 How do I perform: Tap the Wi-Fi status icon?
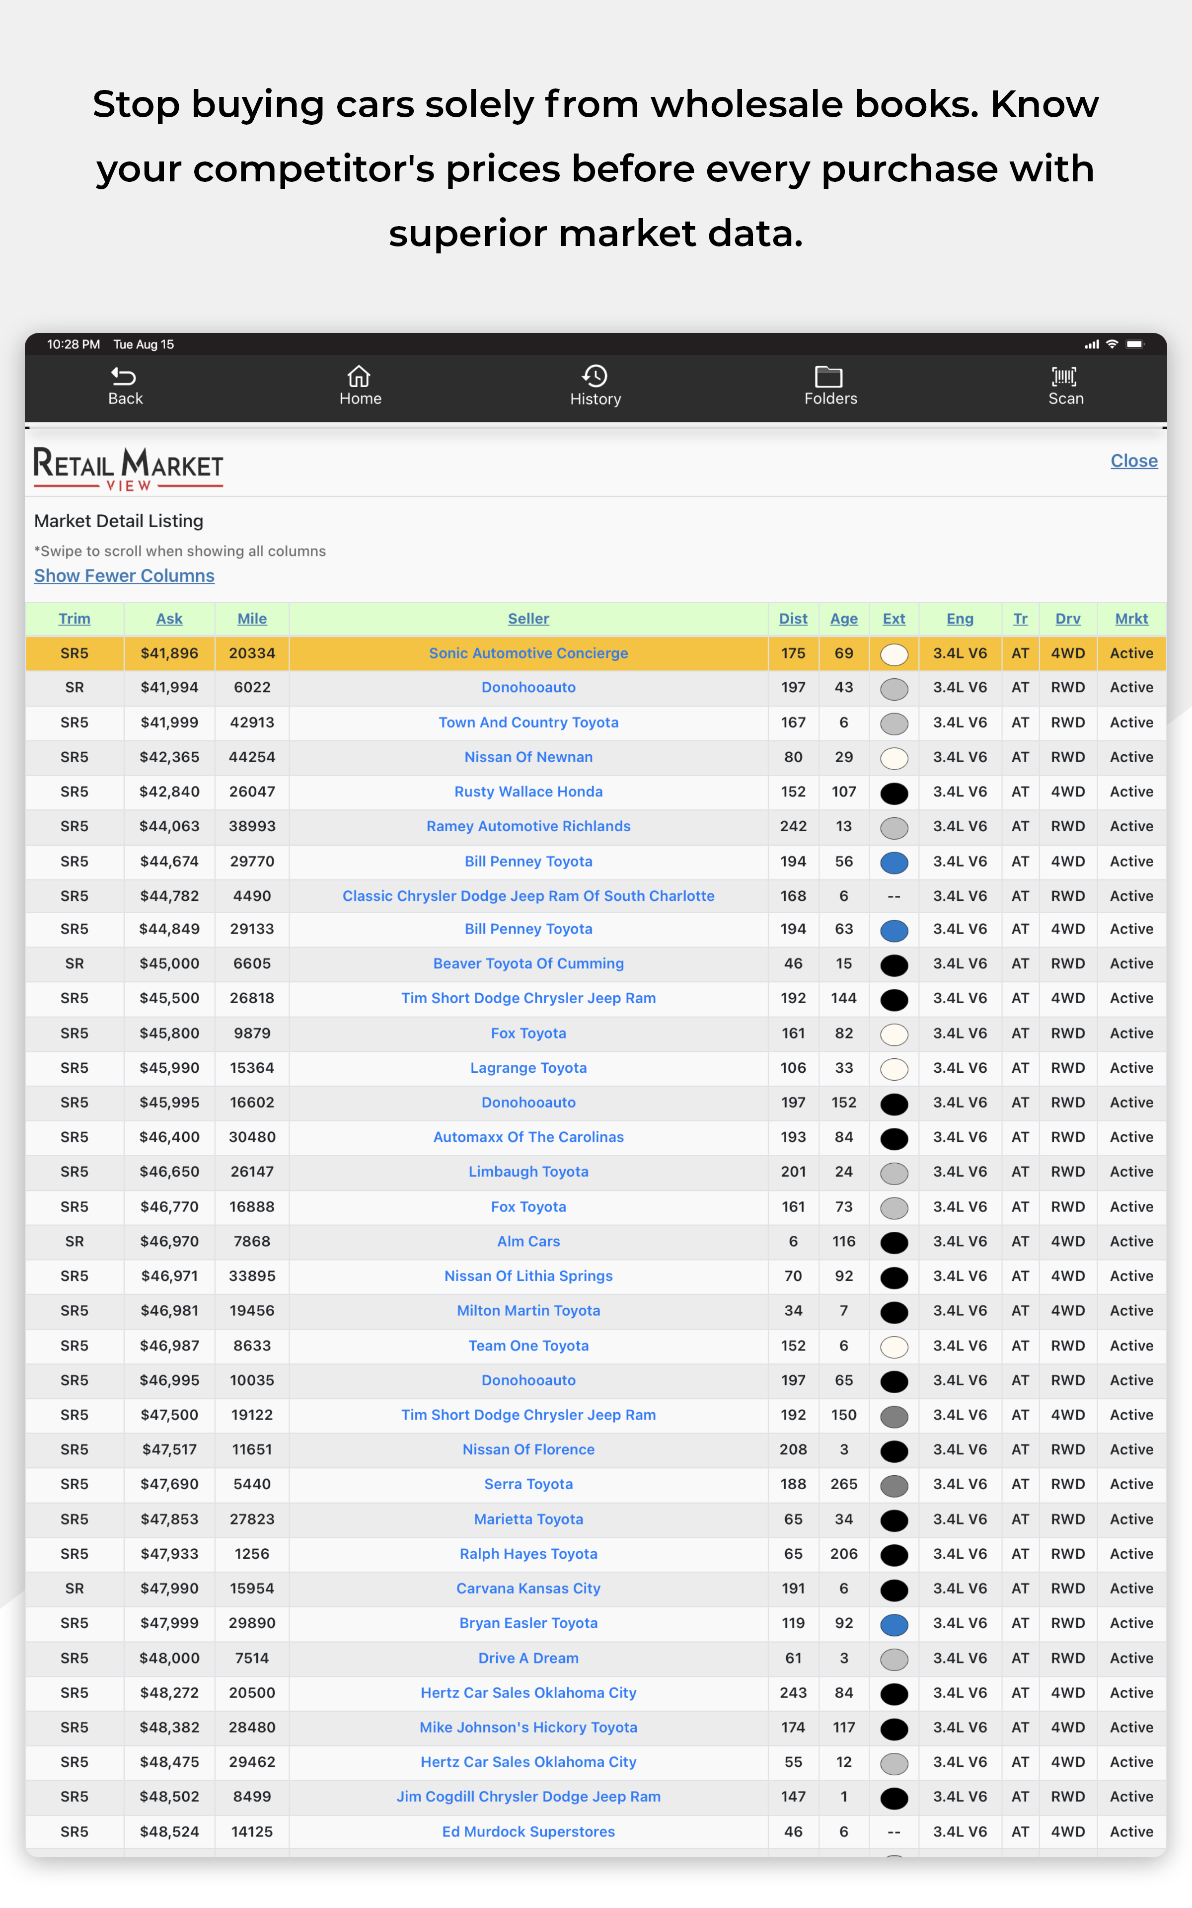click(x=1112, y=344)
